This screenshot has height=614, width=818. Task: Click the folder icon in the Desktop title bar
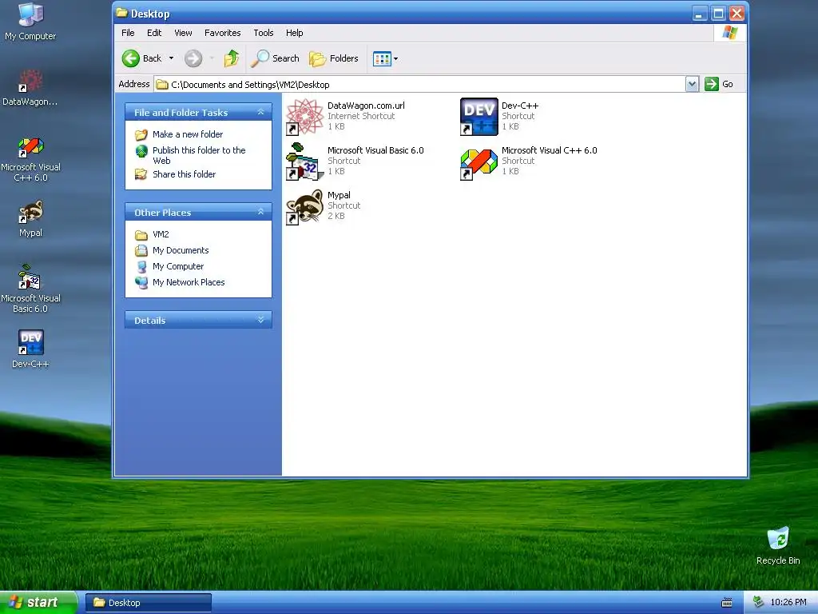122,13
